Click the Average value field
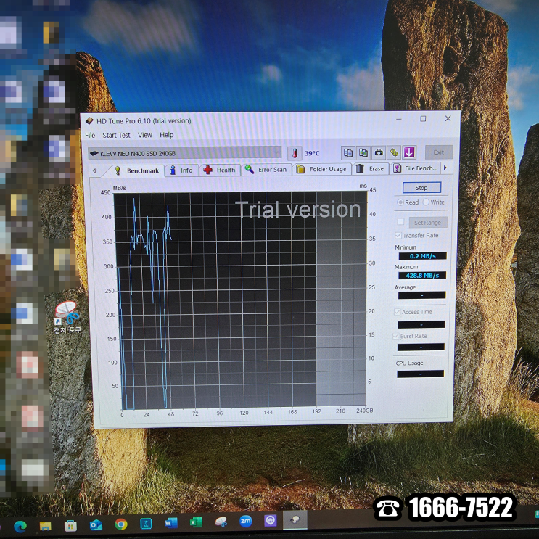The image size is (539, 539). pyautogui.click(x=421, y=295)
